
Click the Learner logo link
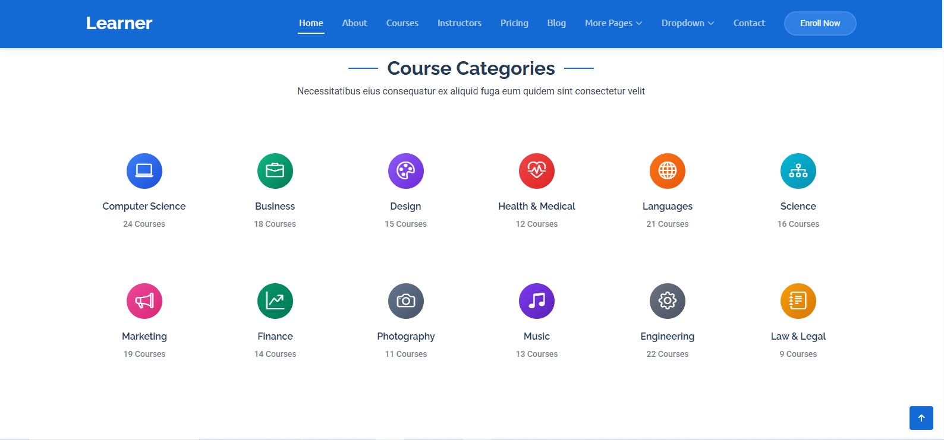[119, 23]
